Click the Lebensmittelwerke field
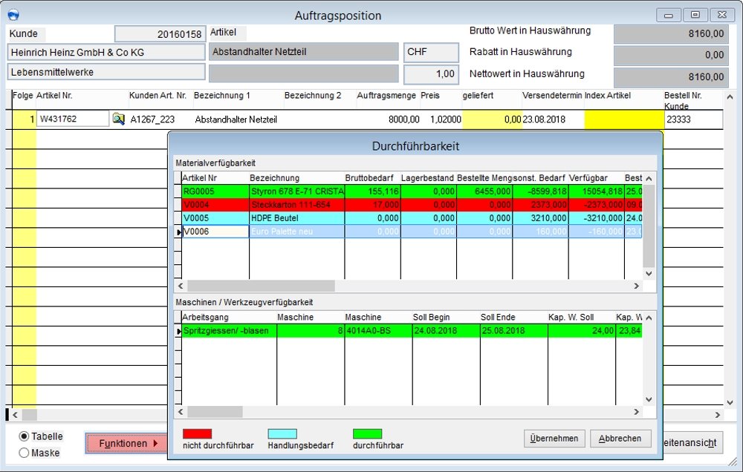Viewport: 743px width, 472px height. pyautogui.click(x=106, y=72)
